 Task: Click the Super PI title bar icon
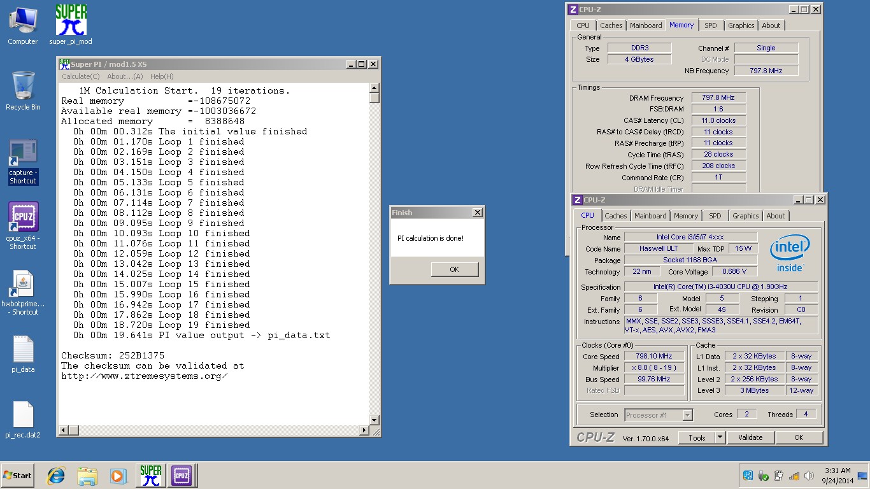(64, 64)
